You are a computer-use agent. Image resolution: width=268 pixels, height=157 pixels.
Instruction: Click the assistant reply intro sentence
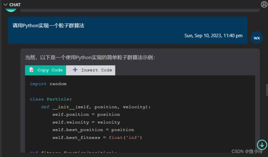(90, 57)
